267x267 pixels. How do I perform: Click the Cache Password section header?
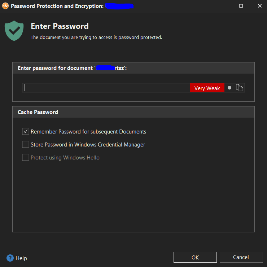tap(38, 112)
